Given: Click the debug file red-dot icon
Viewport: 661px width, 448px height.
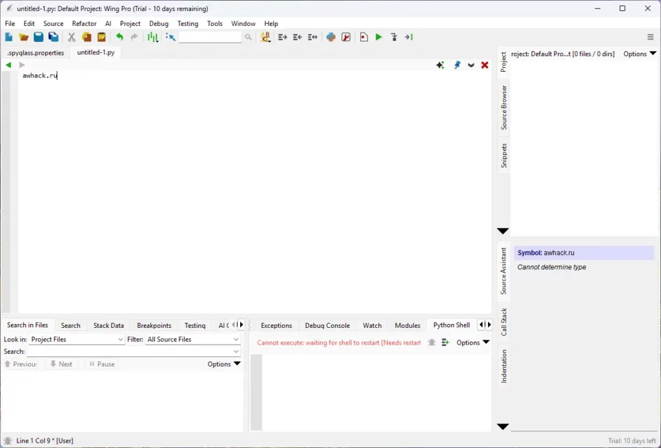Looking at the screenshot, I should [x=364, y=37].
